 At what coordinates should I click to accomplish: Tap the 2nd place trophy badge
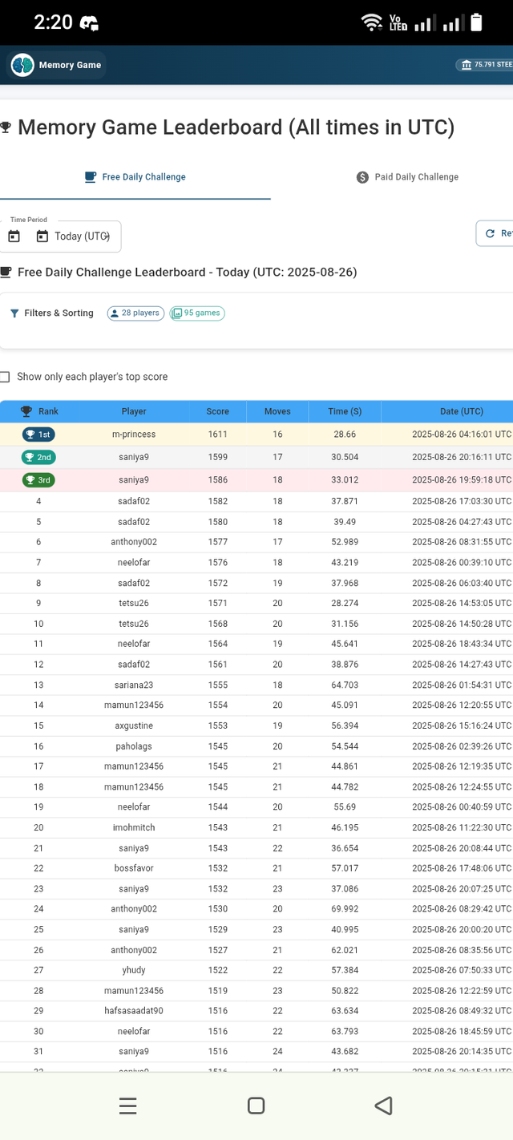(38, 457)
